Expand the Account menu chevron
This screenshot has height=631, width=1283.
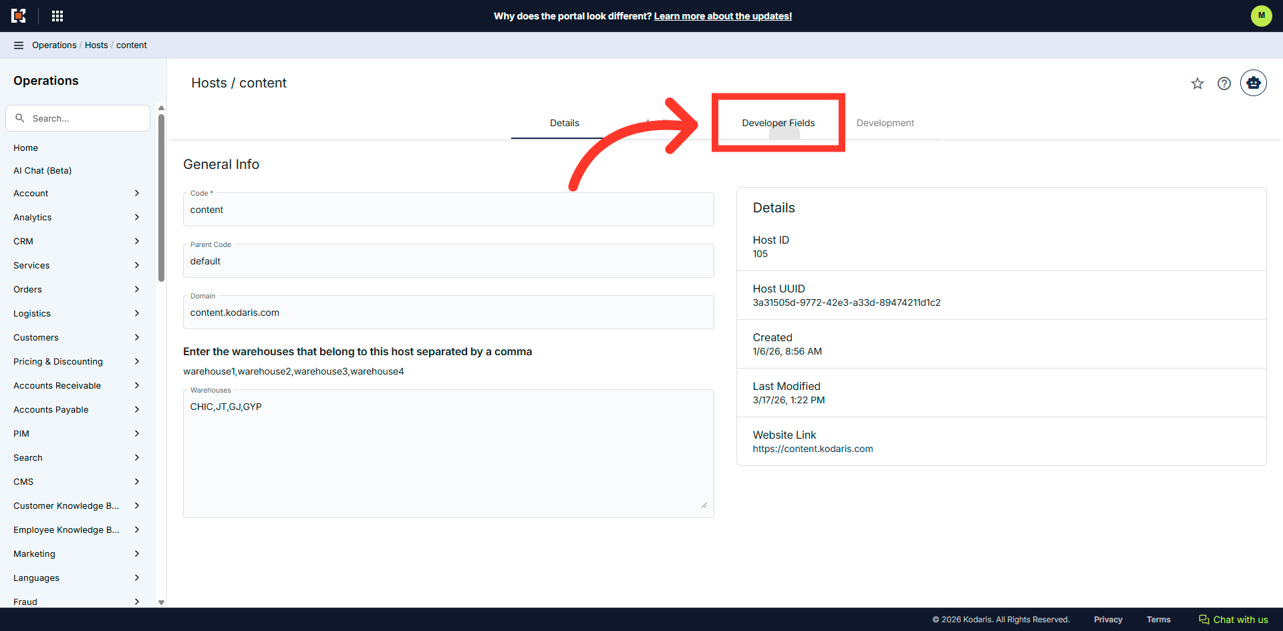tap(136, 193)
